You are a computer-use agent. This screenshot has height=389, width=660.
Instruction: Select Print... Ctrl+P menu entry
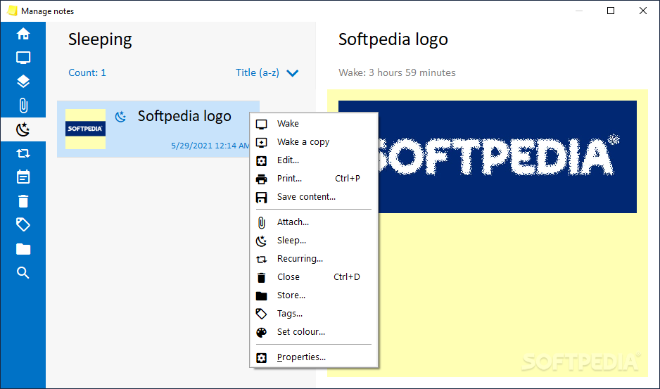point(314,179)
